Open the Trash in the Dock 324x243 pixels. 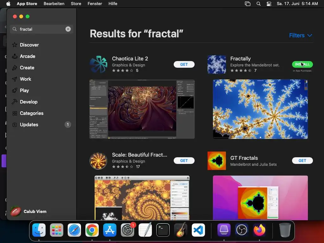(285, 230)
